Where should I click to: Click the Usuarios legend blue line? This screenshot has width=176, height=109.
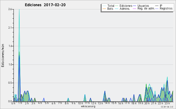click(134, 6)
